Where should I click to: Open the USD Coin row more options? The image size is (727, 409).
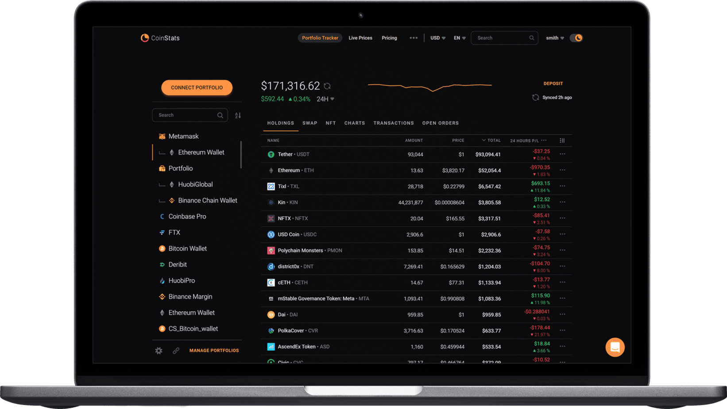click(562, 234)
